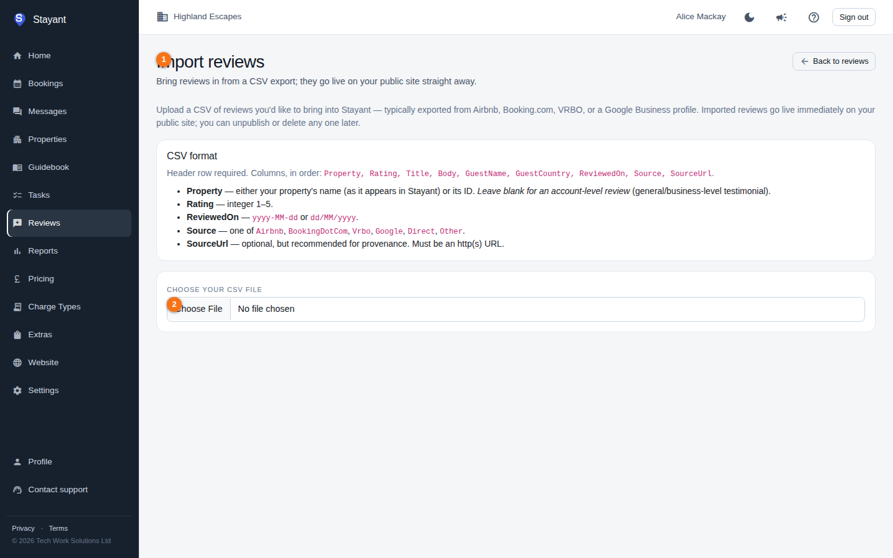Click the Charge Types receipt icon
This screenshot has width=893, height=558.
[x=17, y=307]
